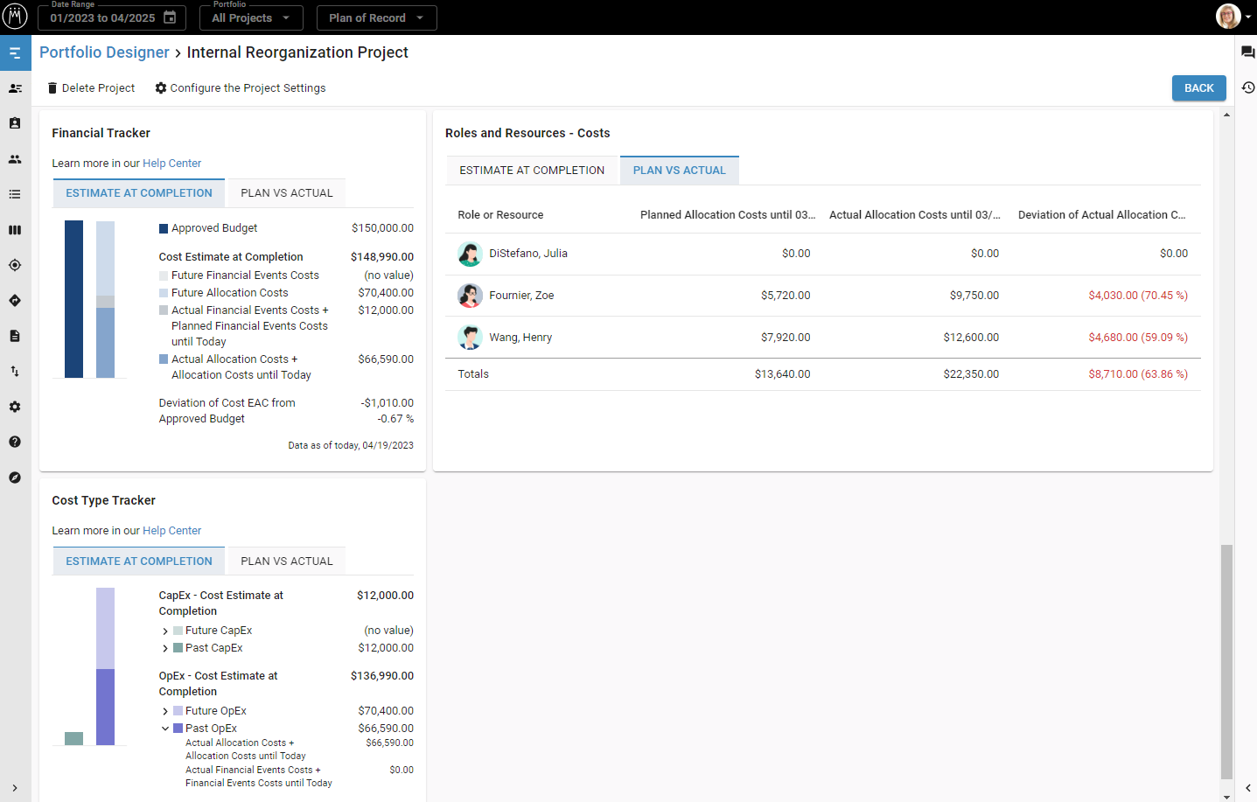Image resolution: width=1257 pixels, height=802 pixels.
Task: Open the comments panel icon
Action: pos(1247,52)
